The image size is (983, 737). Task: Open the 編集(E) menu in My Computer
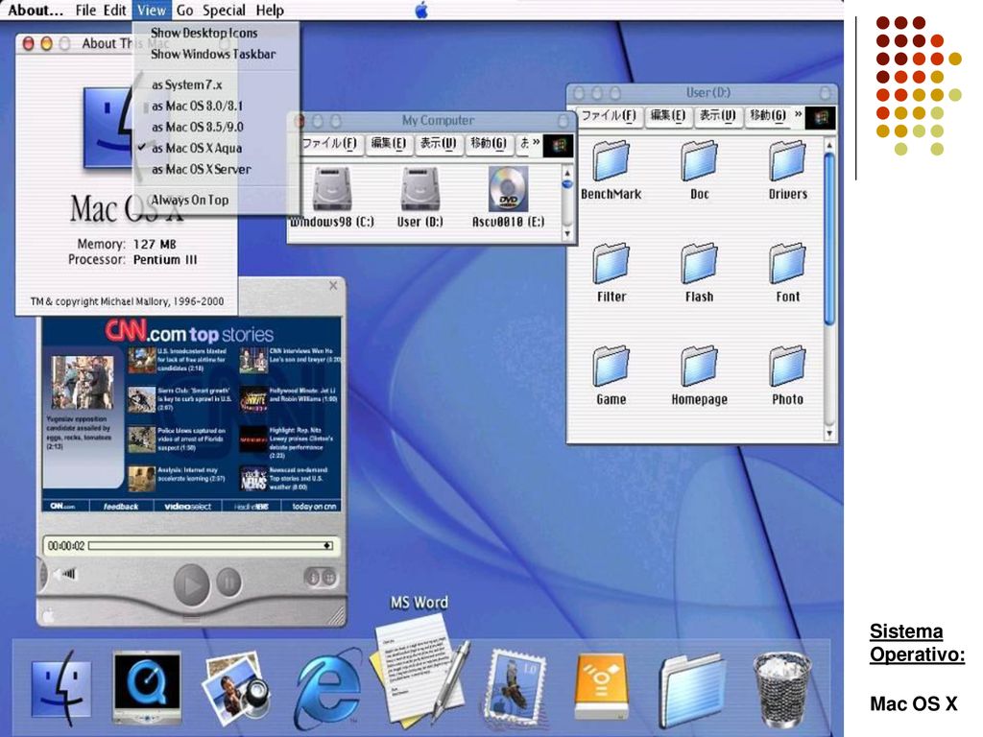coord(389,144)
